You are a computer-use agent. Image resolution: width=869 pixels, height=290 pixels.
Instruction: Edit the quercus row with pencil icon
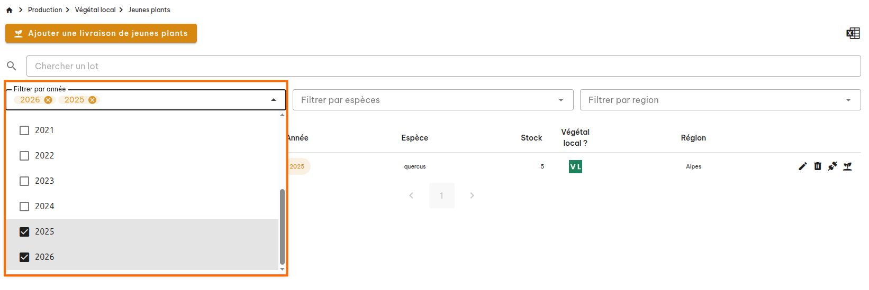coord(802,166)
